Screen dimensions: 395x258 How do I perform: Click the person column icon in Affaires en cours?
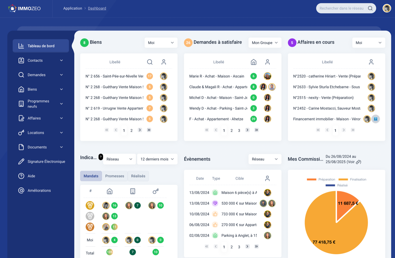pyautogui.click(x=372, y=62)
